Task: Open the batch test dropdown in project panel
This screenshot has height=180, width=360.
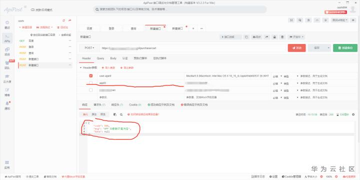Action: pyautogui.click(x=45, y=27)
